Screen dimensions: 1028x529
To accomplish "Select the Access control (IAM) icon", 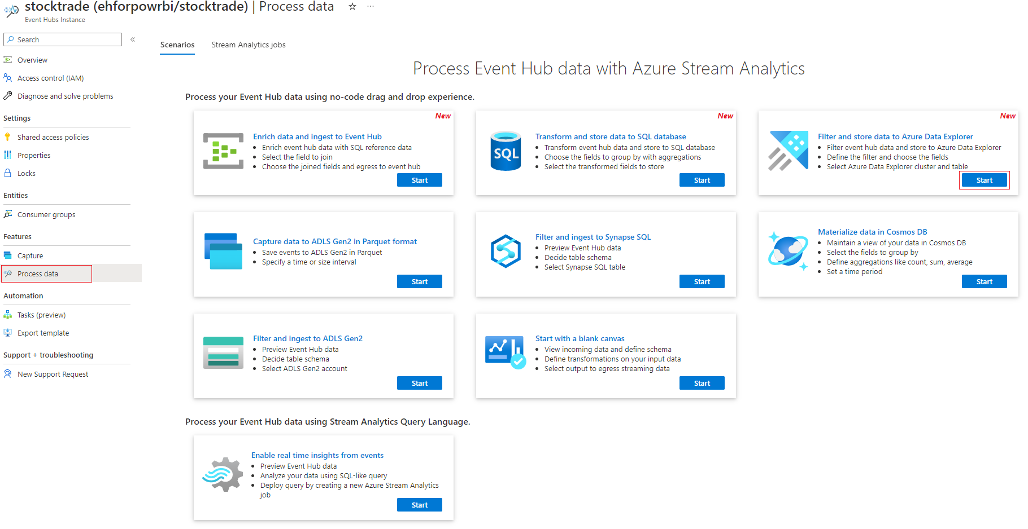I will point(7,78).
